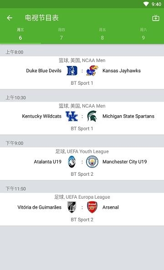Viewport: 164px width, 270px height.
Task: Open the add TV channel icon
Action: pos(156,18)
